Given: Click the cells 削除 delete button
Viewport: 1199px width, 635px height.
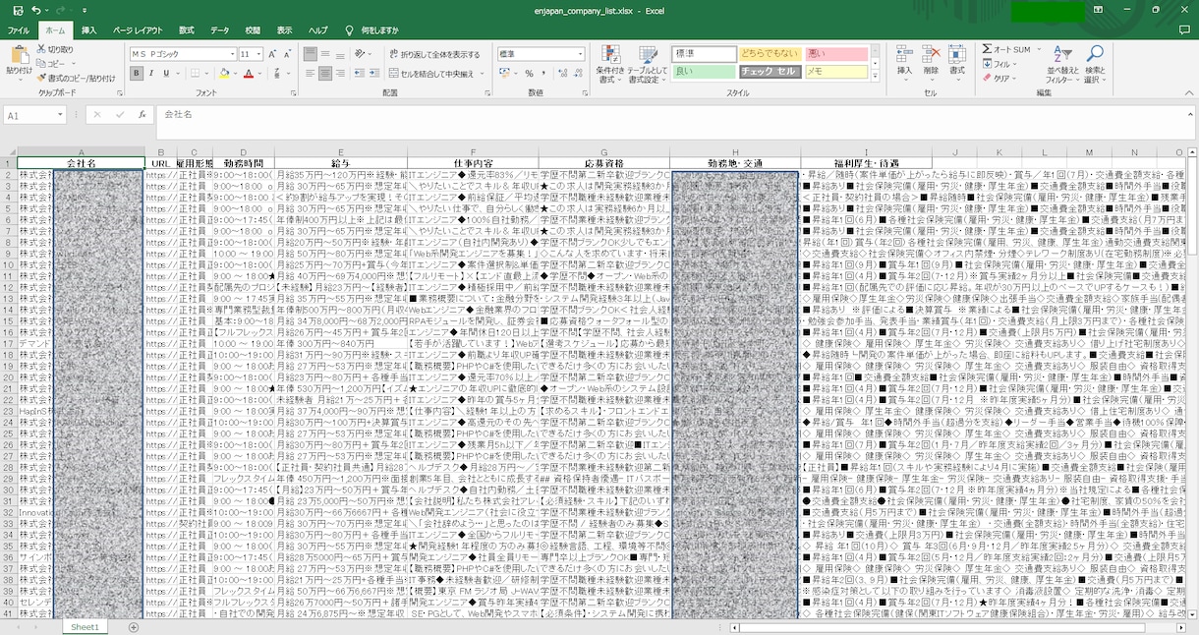Looking at the screenshot, I should [x=931, y=62].
